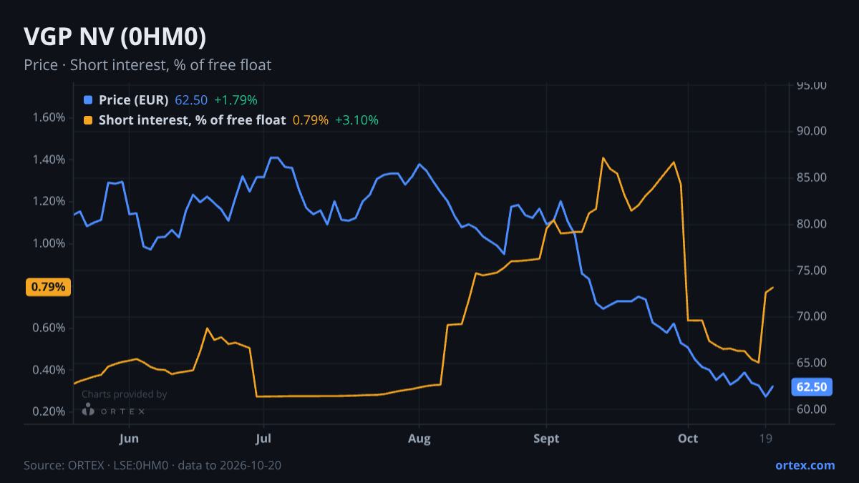This screenshot has width=859, height=483.
Task: Click the orange Short interest legend swatch
Action: 88,120
